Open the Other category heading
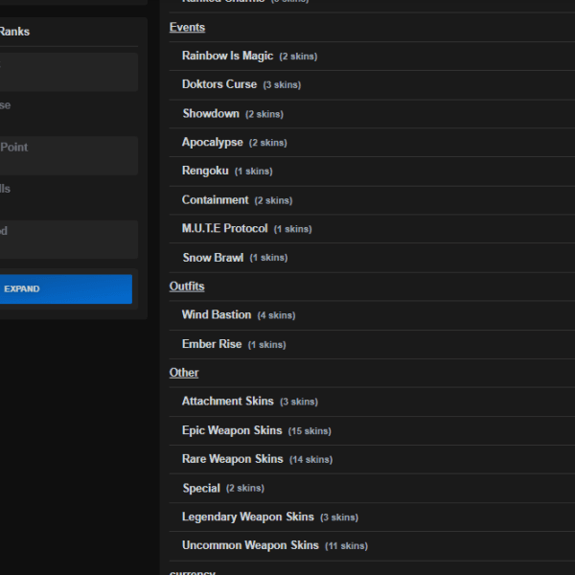 point(184,373)
